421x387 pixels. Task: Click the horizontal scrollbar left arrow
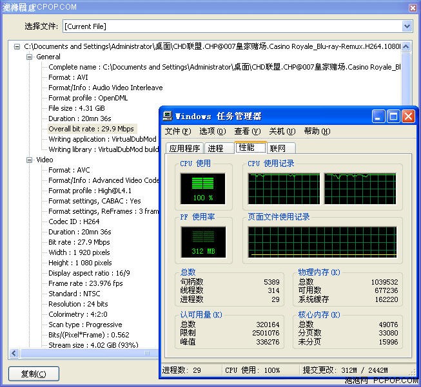point(14,353)
